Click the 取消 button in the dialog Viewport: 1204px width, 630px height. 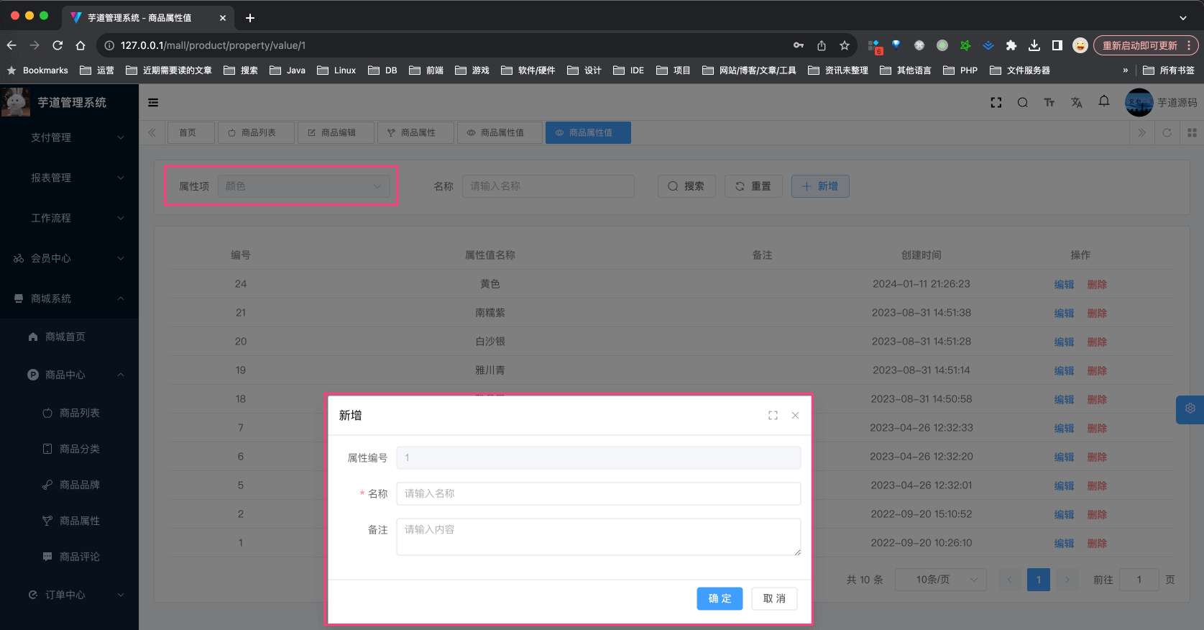coord(774,598)
